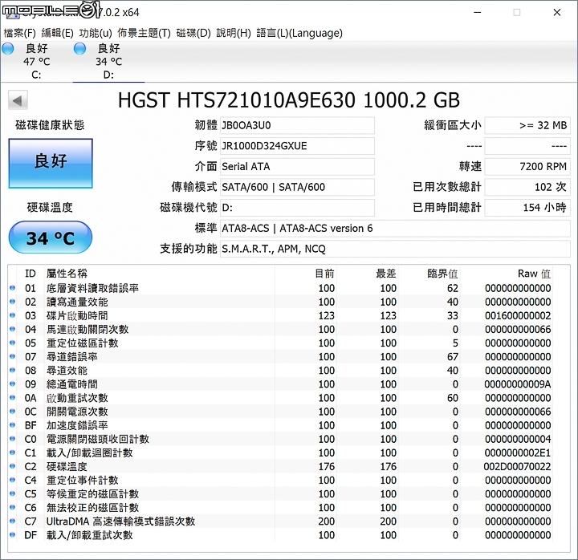Open the 佈景主題(T) theme menu
Screen dimensions: 578x560
click(144, 33)
